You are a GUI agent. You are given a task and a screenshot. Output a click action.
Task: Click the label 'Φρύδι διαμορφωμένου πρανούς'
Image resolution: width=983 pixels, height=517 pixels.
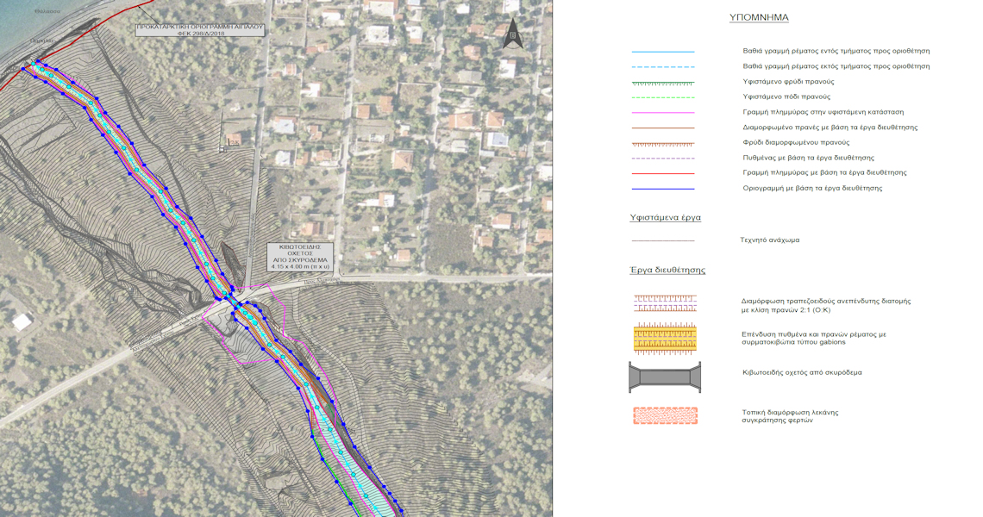pos(796,142)
